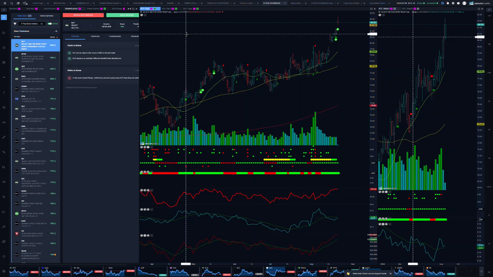Toggle indicator visibility eye on daily chart
Screen dimensions: 493x277
tap(141, 15)
